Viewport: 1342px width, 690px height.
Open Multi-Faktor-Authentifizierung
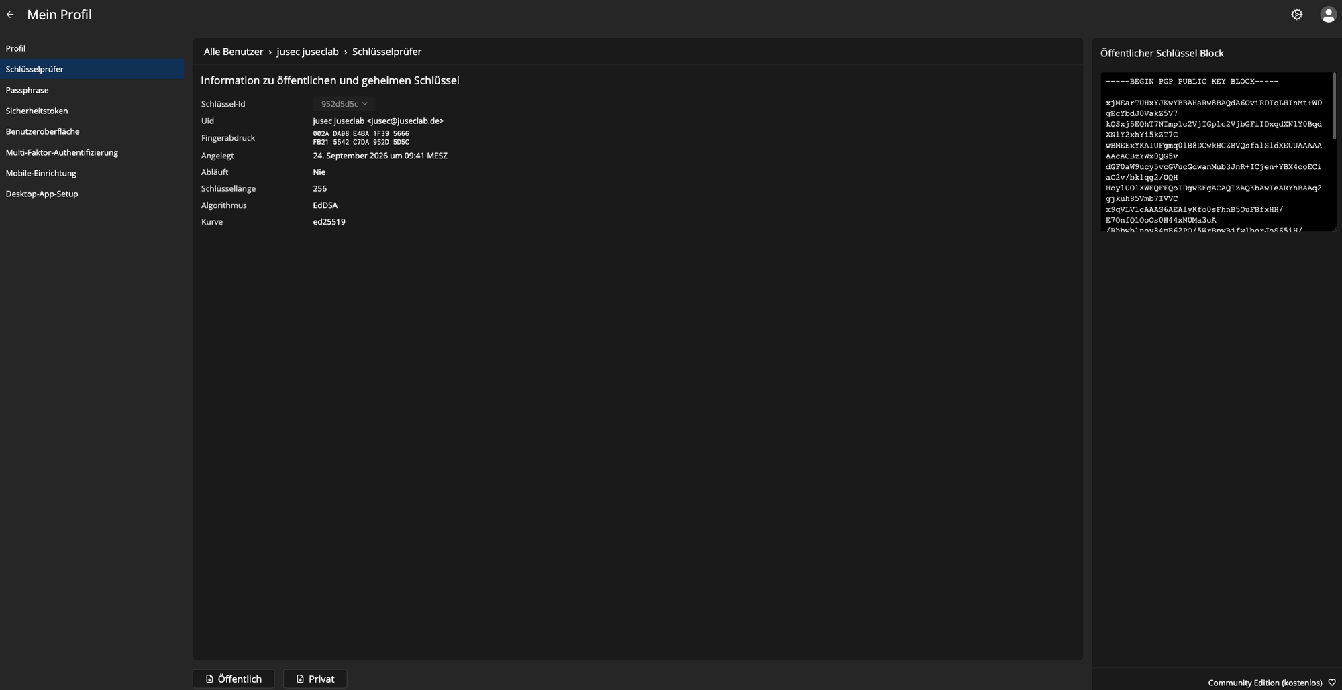(x=92, y=152)
